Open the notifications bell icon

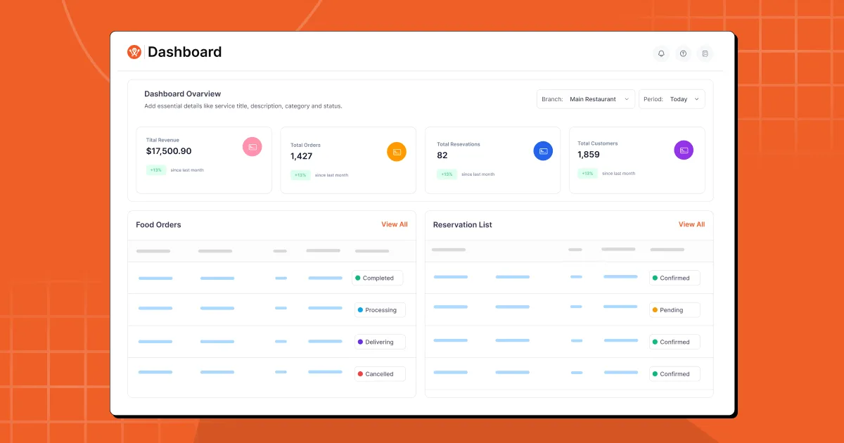pyautogui.click(x=661, y=53)
